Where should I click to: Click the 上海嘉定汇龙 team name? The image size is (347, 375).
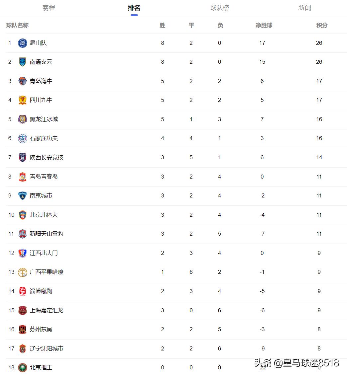click(46, 310)
